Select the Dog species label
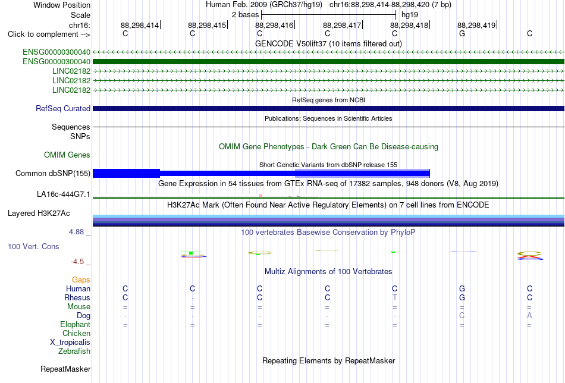This screenshot has height=383, width=565. 84,316
